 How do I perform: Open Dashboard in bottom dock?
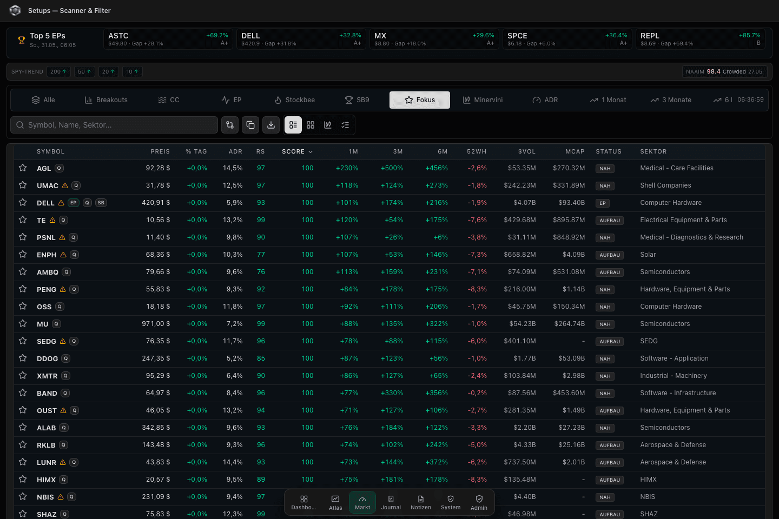pyautogui.click(x=303, y=502)
